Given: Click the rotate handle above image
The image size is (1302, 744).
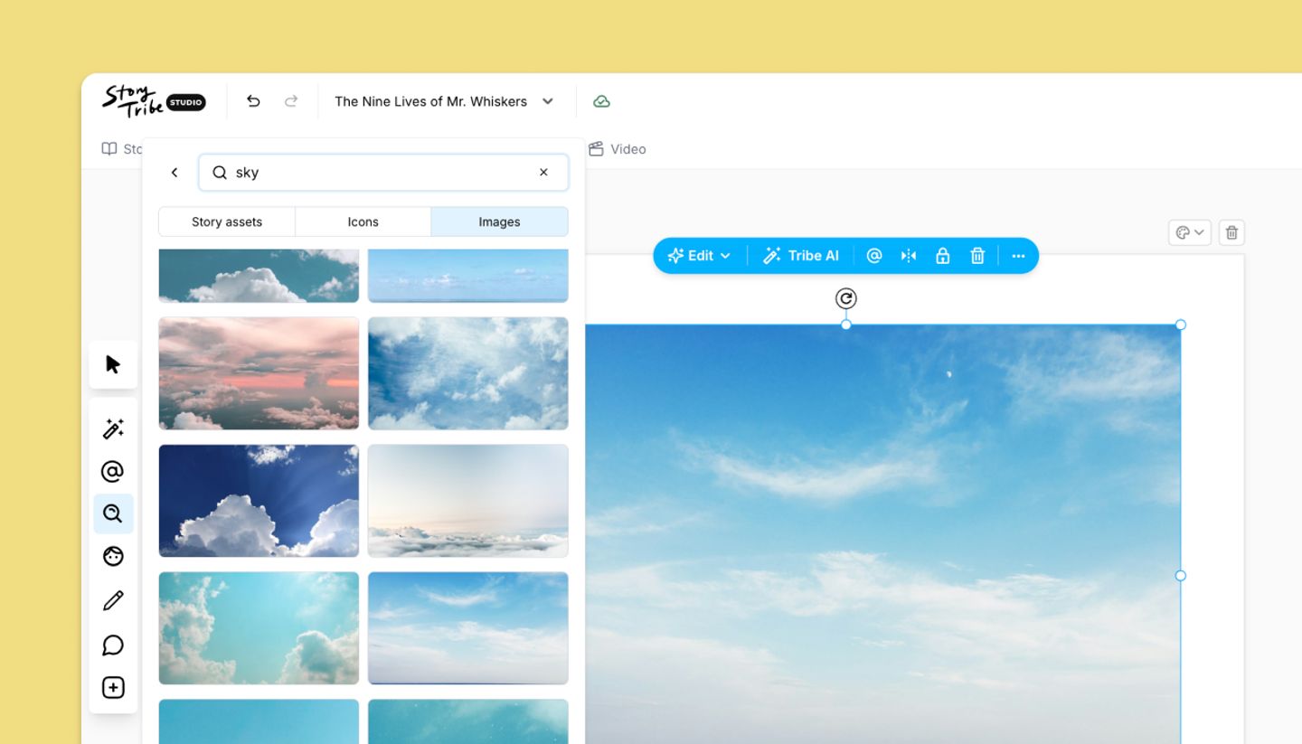Looking at the screenshot, I should point(845,298).
